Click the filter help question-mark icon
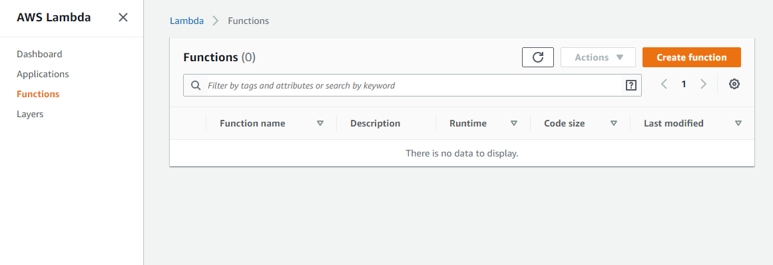This screenshot has width=773, height=265. [631, 85]
